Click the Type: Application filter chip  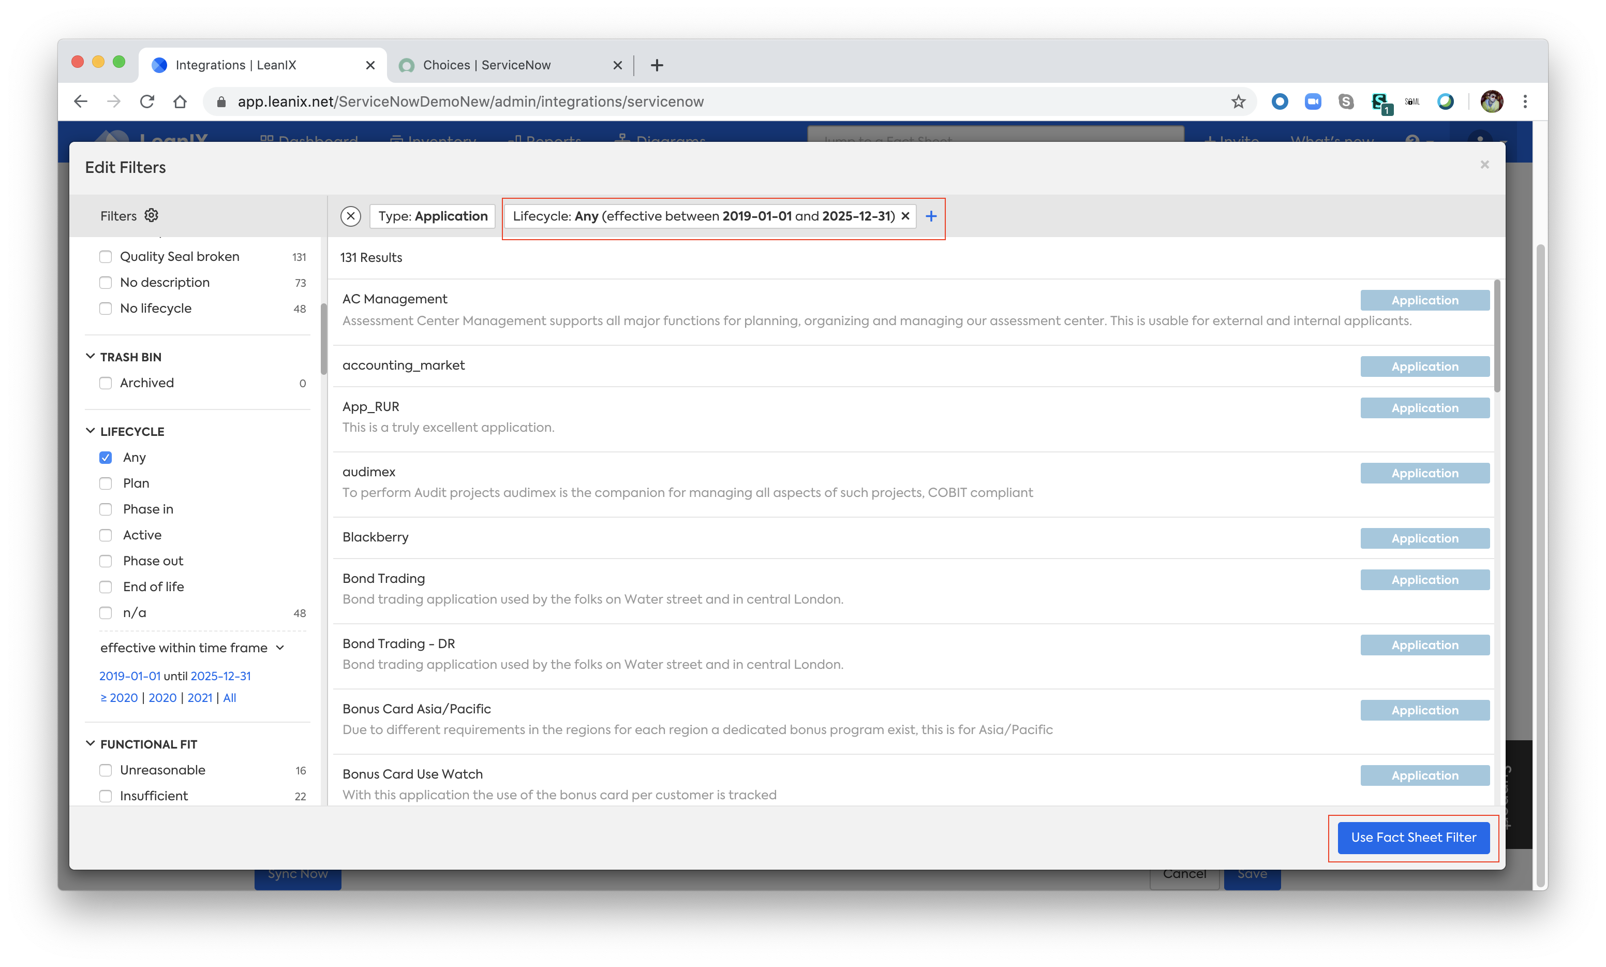click(x=433, y=216)
